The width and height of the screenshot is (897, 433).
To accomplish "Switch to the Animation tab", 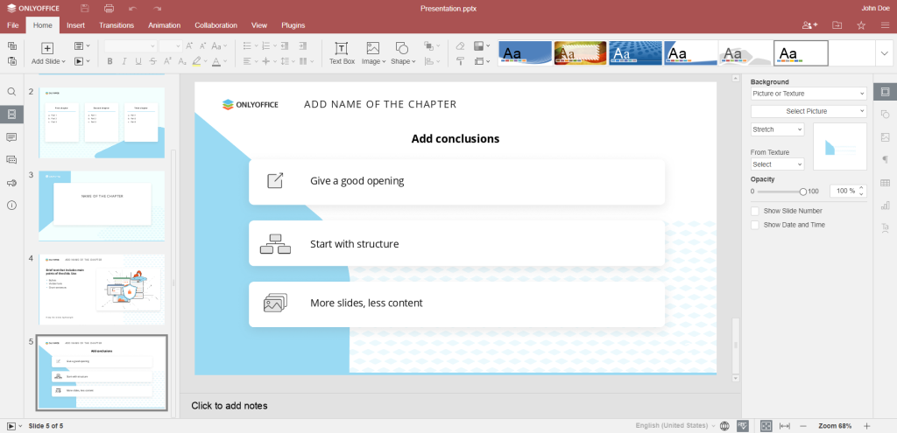I will [x=164, y=25].
